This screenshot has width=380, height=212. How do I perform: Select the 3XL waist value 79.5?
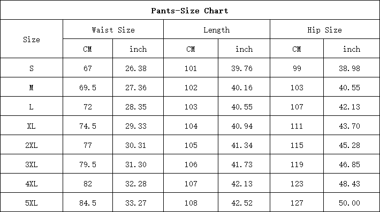[x=88, y=164]
